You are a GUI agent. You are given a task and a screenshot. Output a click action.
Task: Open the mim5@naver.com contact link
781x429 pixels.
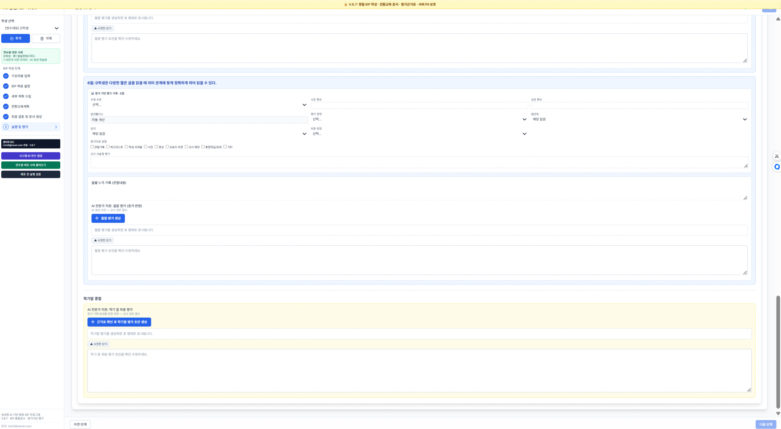point(20,426)
